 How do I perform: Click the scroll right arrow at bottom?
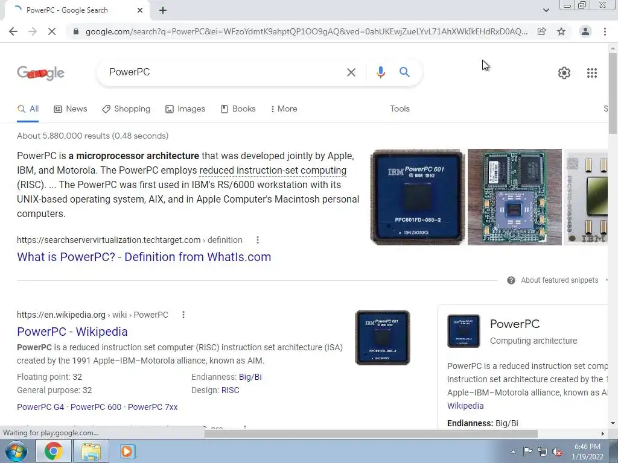(602, 433)
